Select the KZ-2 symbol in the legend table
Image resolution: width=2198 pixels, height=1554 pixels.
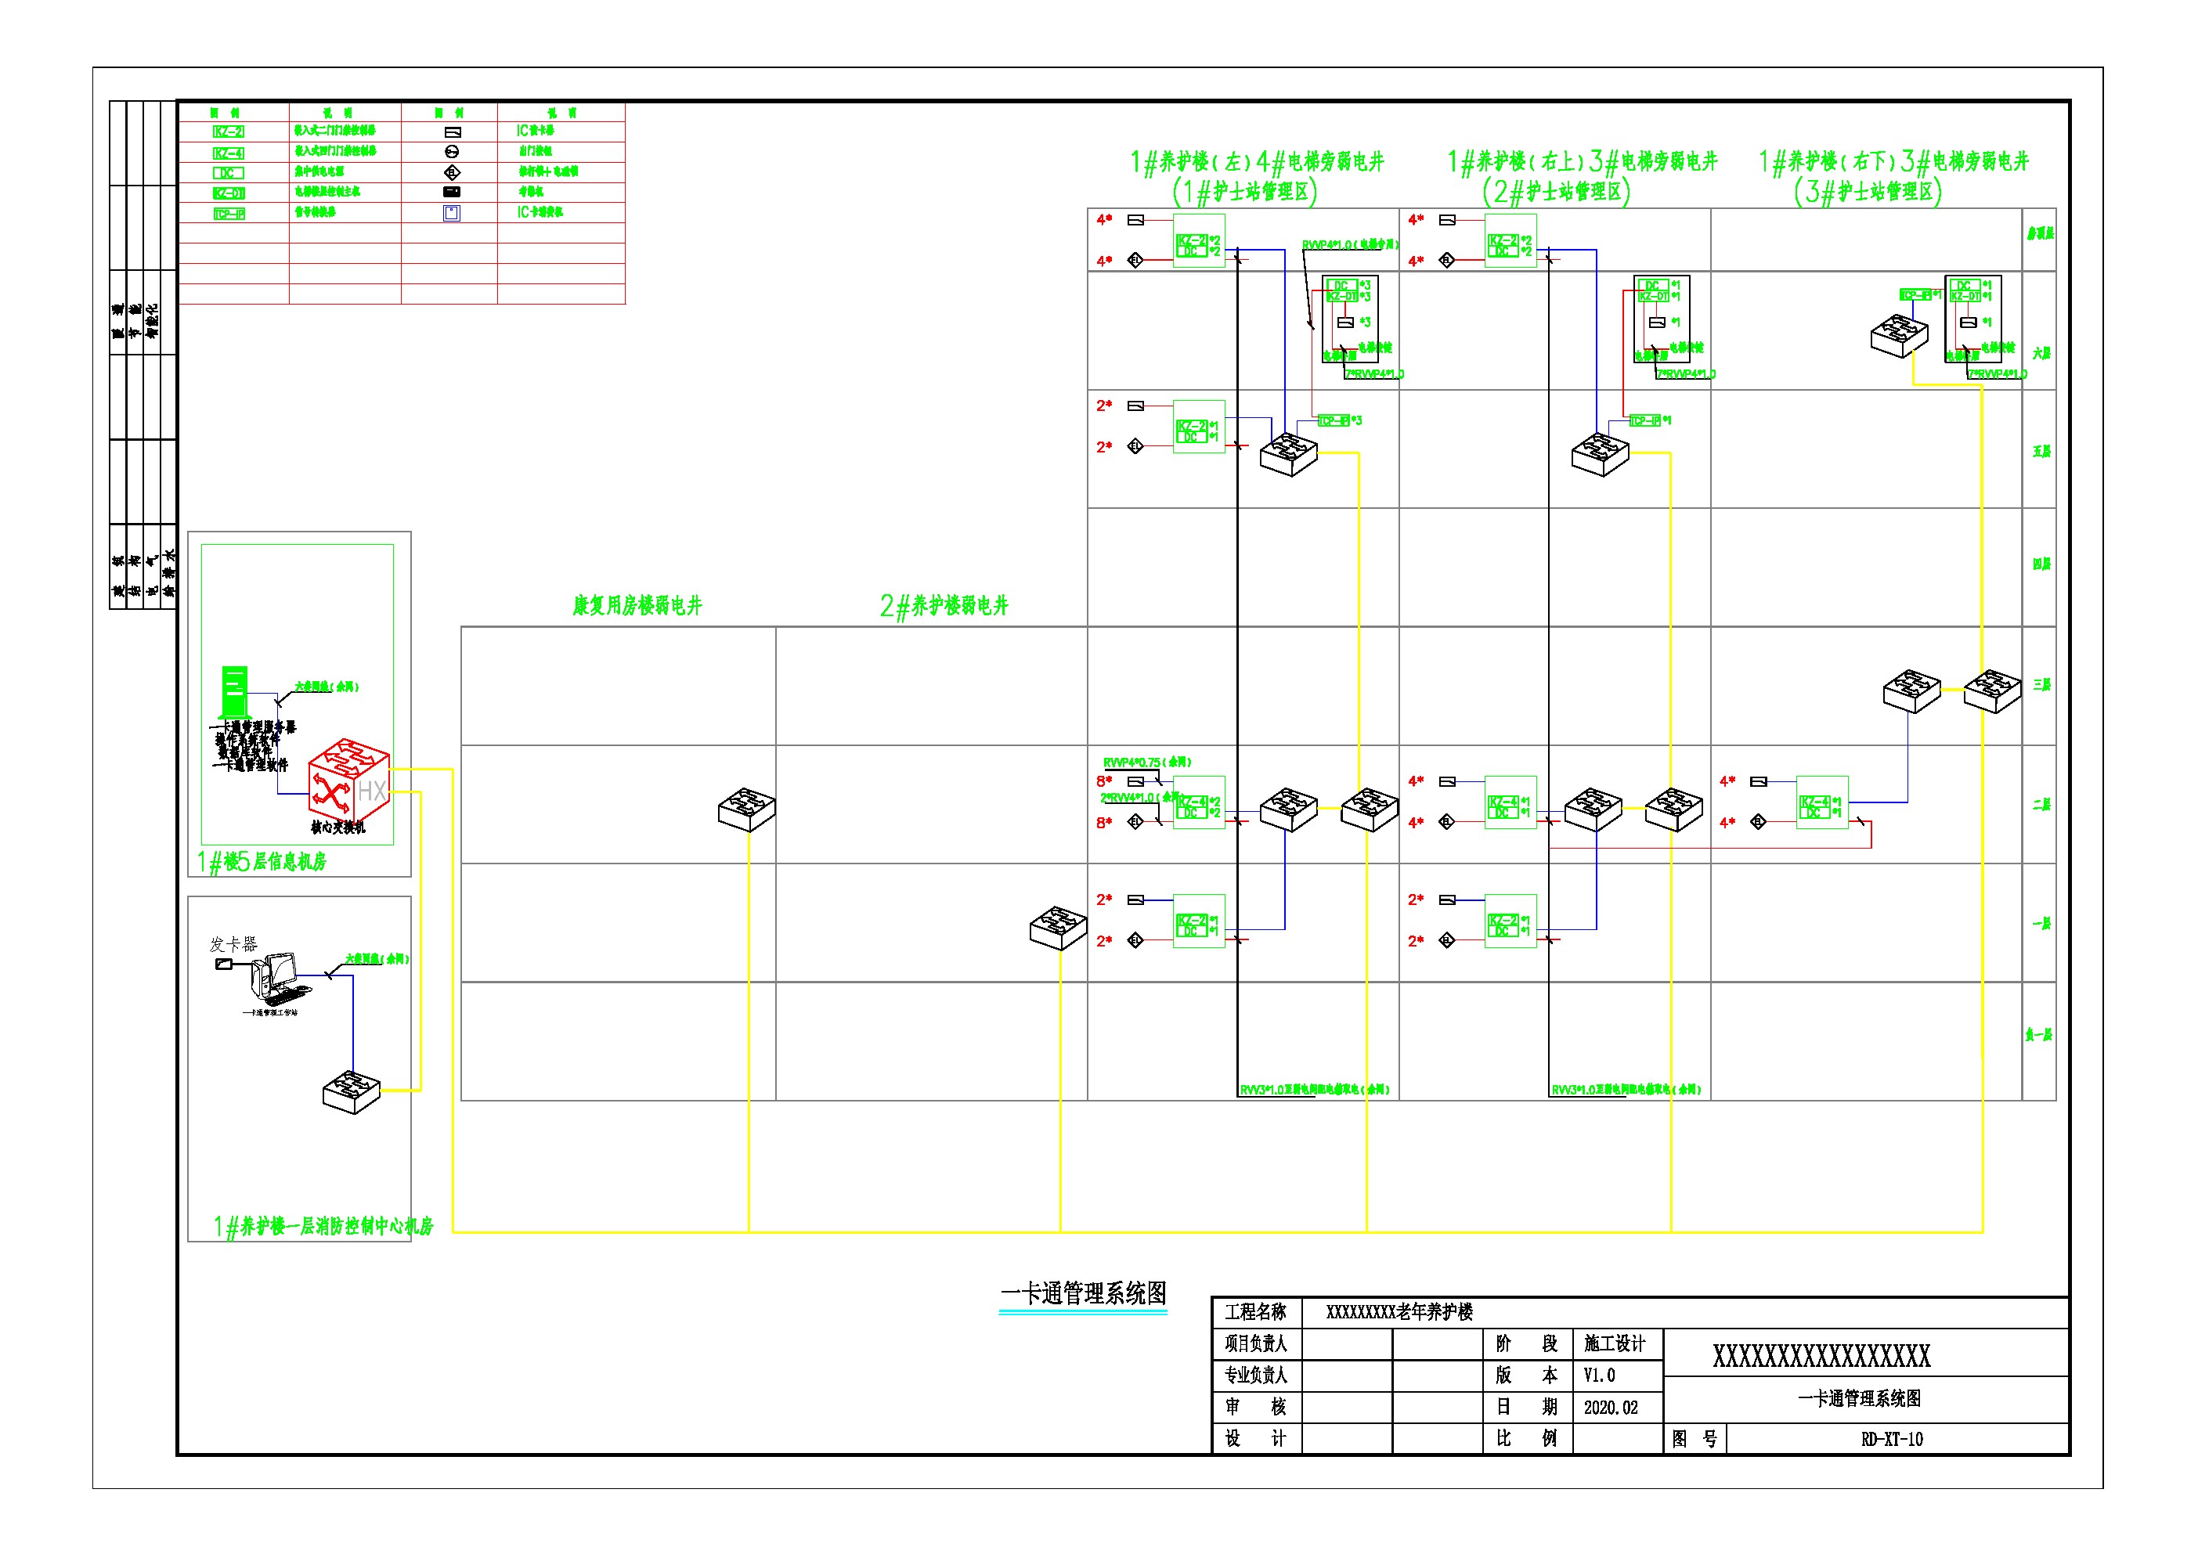coord(228,132)
